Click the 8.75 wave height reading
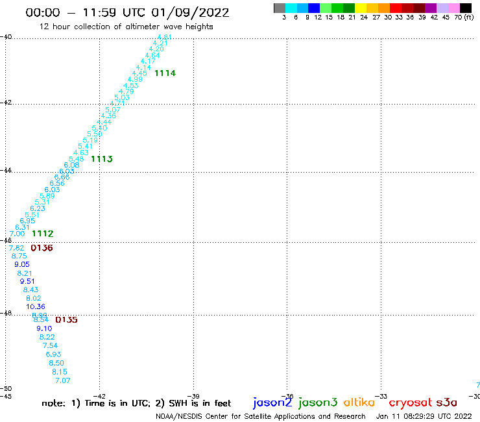 (x=19, y=256)
